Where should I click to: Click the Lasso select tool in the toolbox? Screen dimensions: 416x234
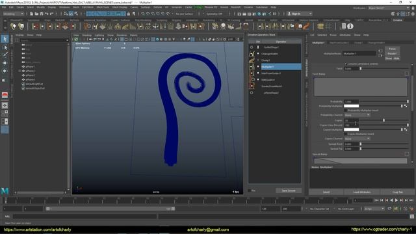coord(5,47)
